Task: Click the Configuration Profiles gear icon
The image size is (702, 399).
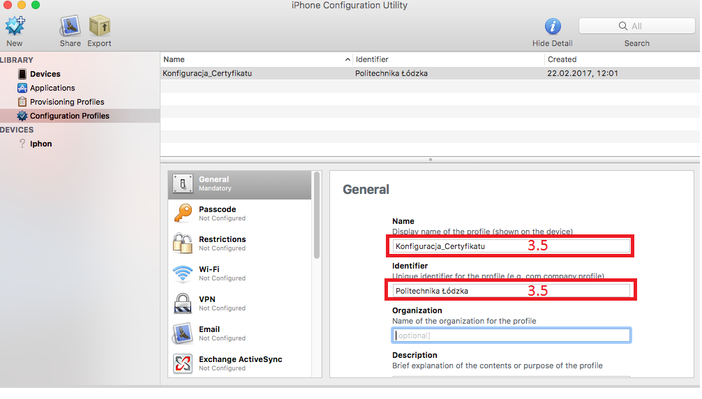Action: tap(22, 115)
